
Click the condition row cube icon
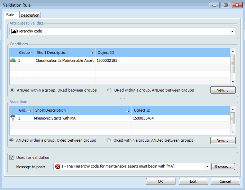click(13, 60)
